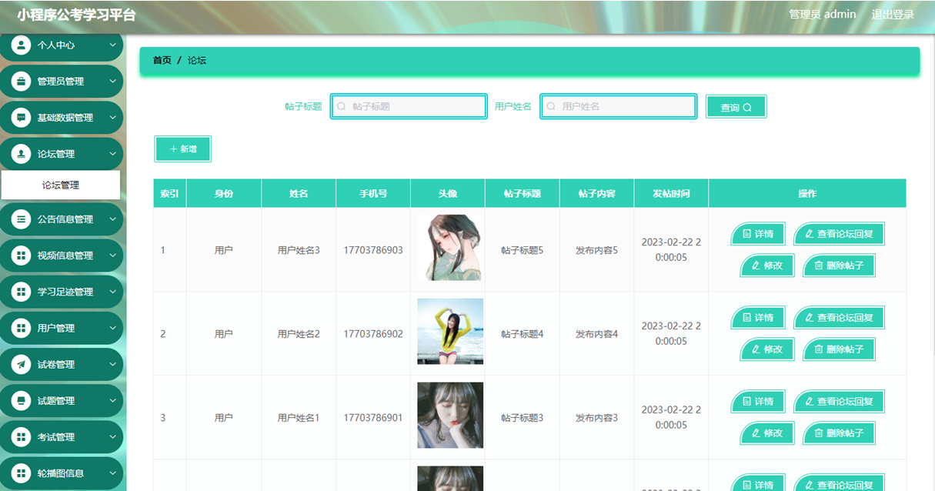Click the 试题管理 icon in sidebar
935x491 pixels.
tap(22, 400)
